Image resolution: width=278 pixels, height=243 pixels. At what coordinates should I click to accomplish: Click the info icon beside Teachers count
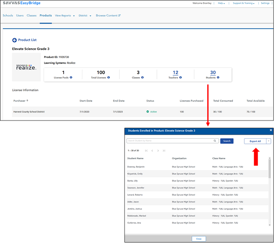pos(181,77)
